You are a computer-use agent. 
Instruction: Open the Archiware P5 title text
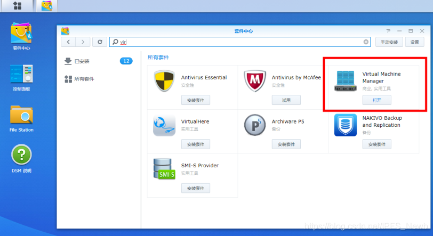coord(288,121)
